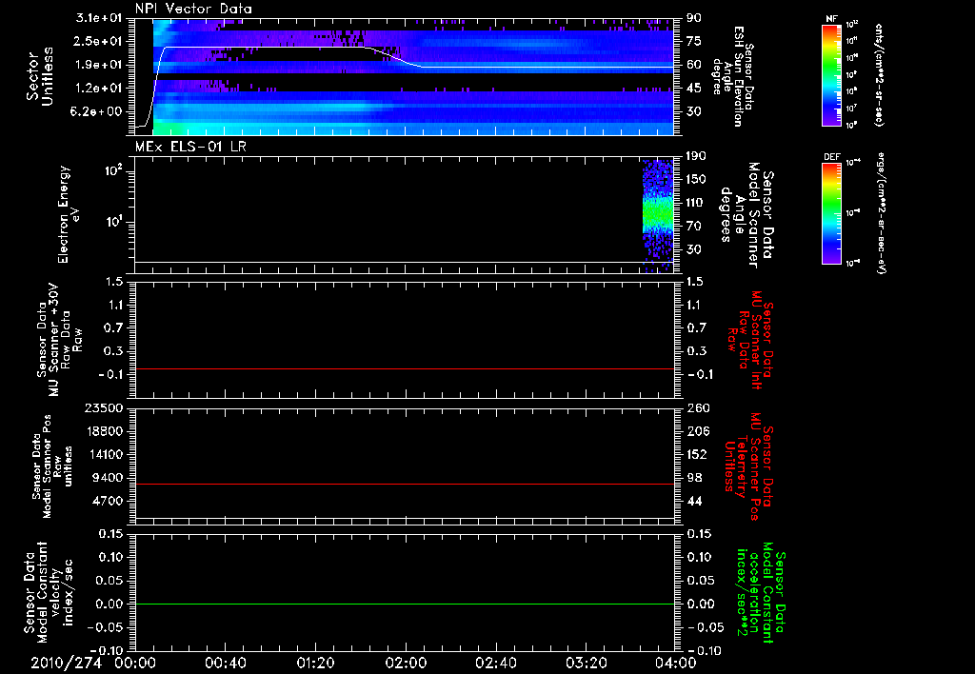The height and width of the screenshot is (674, 975).
Task: Click the 02:00 time tick label
Action: click(406, 663)
